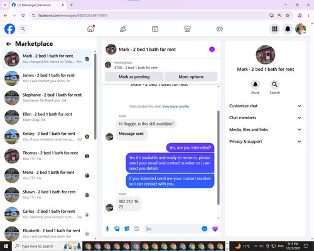The height and width of the screenshot is (251, 314).
Task: Open conversation information purple info icon
Action: tap(212, 50)
